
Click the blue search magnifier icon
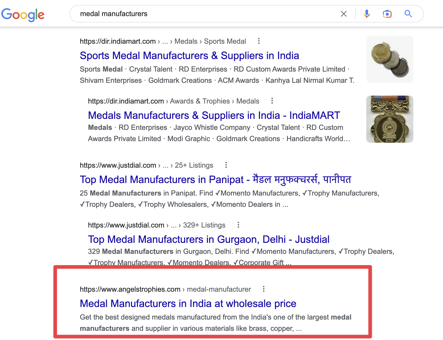408,14
